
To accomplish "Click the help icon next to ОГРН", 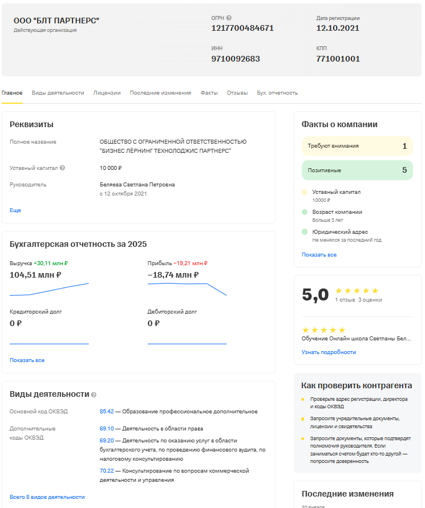I will point(229,18).
